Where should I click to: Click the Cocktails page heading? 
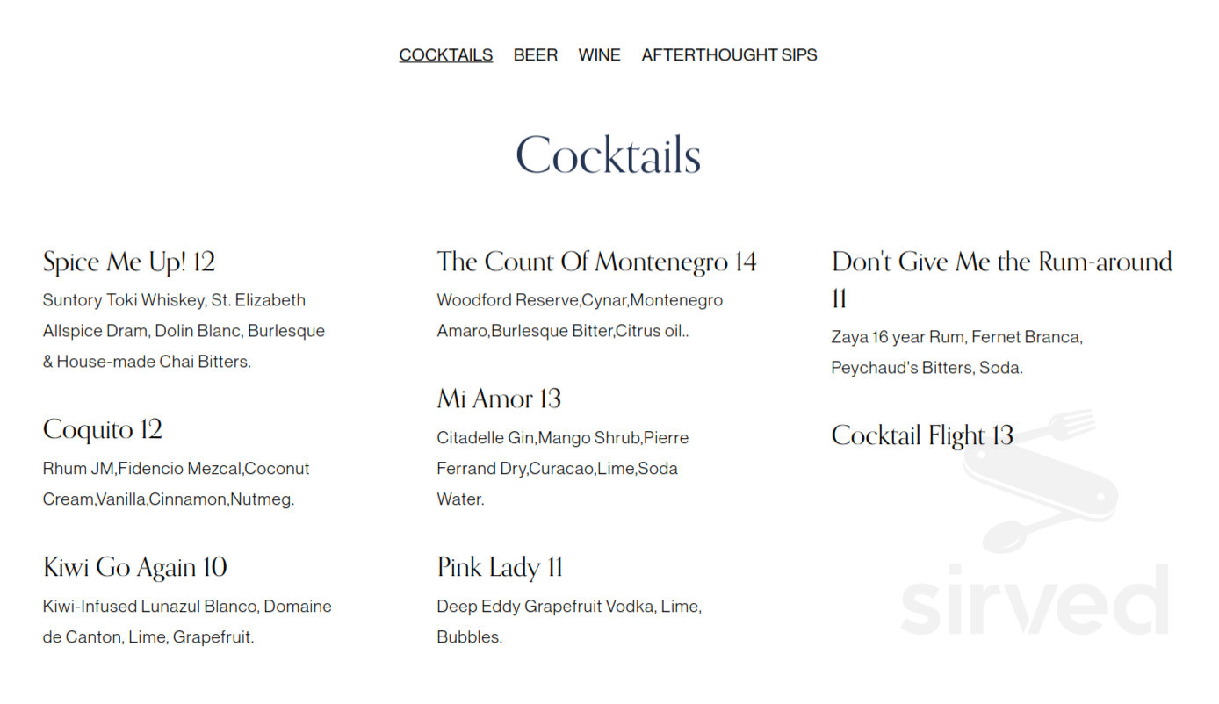608,154
